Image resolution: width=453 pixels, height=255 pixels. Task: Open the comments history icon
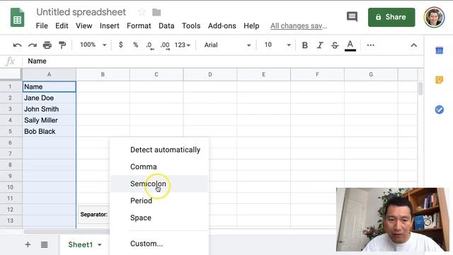352,17
